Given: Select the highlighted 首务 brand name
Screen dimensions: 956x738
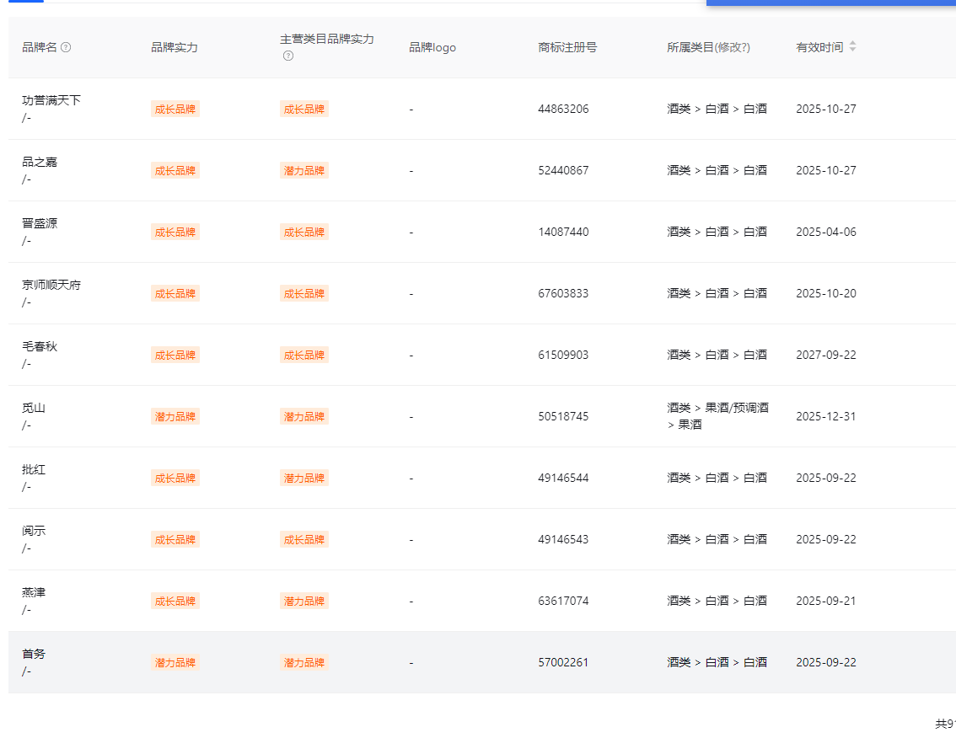Looking at the screenshot, I should click(x=34, y=654).
